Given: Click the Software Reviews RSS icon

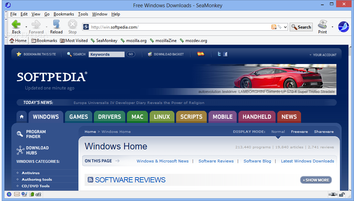Looking at the screenshot, I should pos(90,180).
